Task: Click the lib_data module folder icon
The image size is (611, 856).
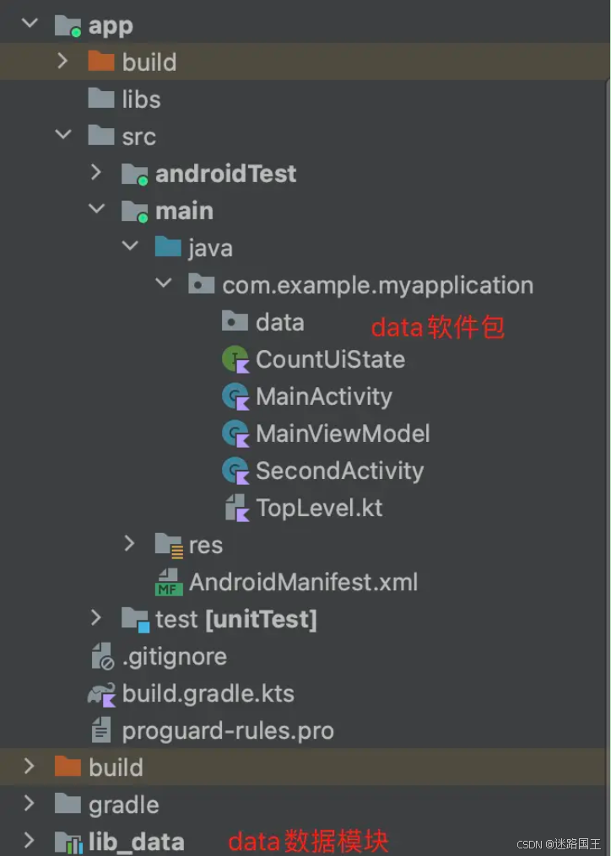Action: coord(69,843)
